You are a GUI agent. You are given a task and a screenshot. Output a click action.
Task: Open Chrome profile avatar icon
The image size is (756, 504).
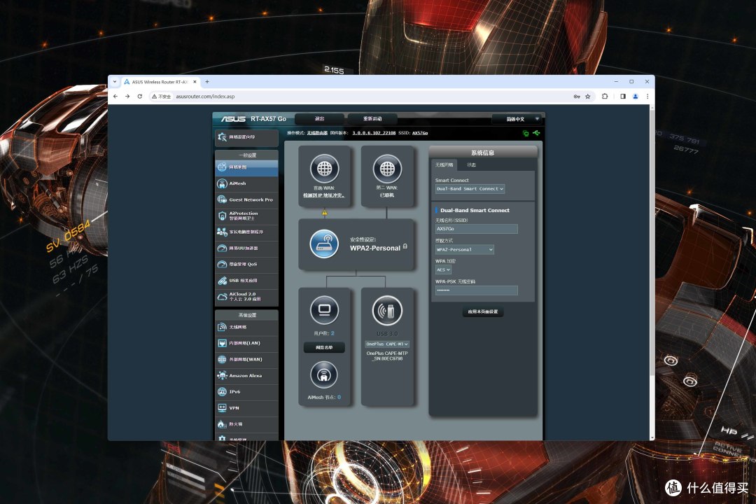(x=636, y=97)
